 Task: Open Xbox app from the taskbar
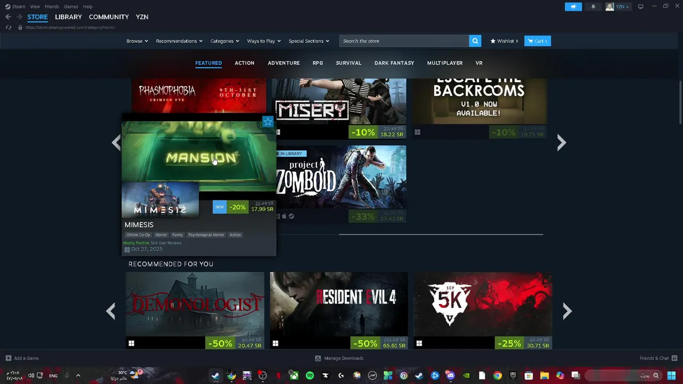click(294, 375)
